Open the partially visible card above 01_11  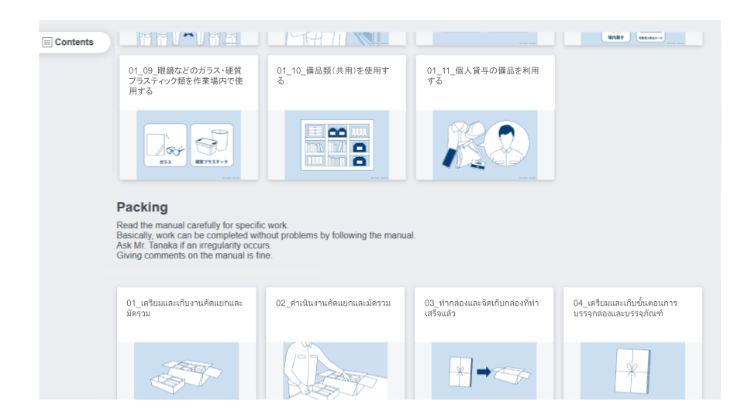(x=484, y=38)
